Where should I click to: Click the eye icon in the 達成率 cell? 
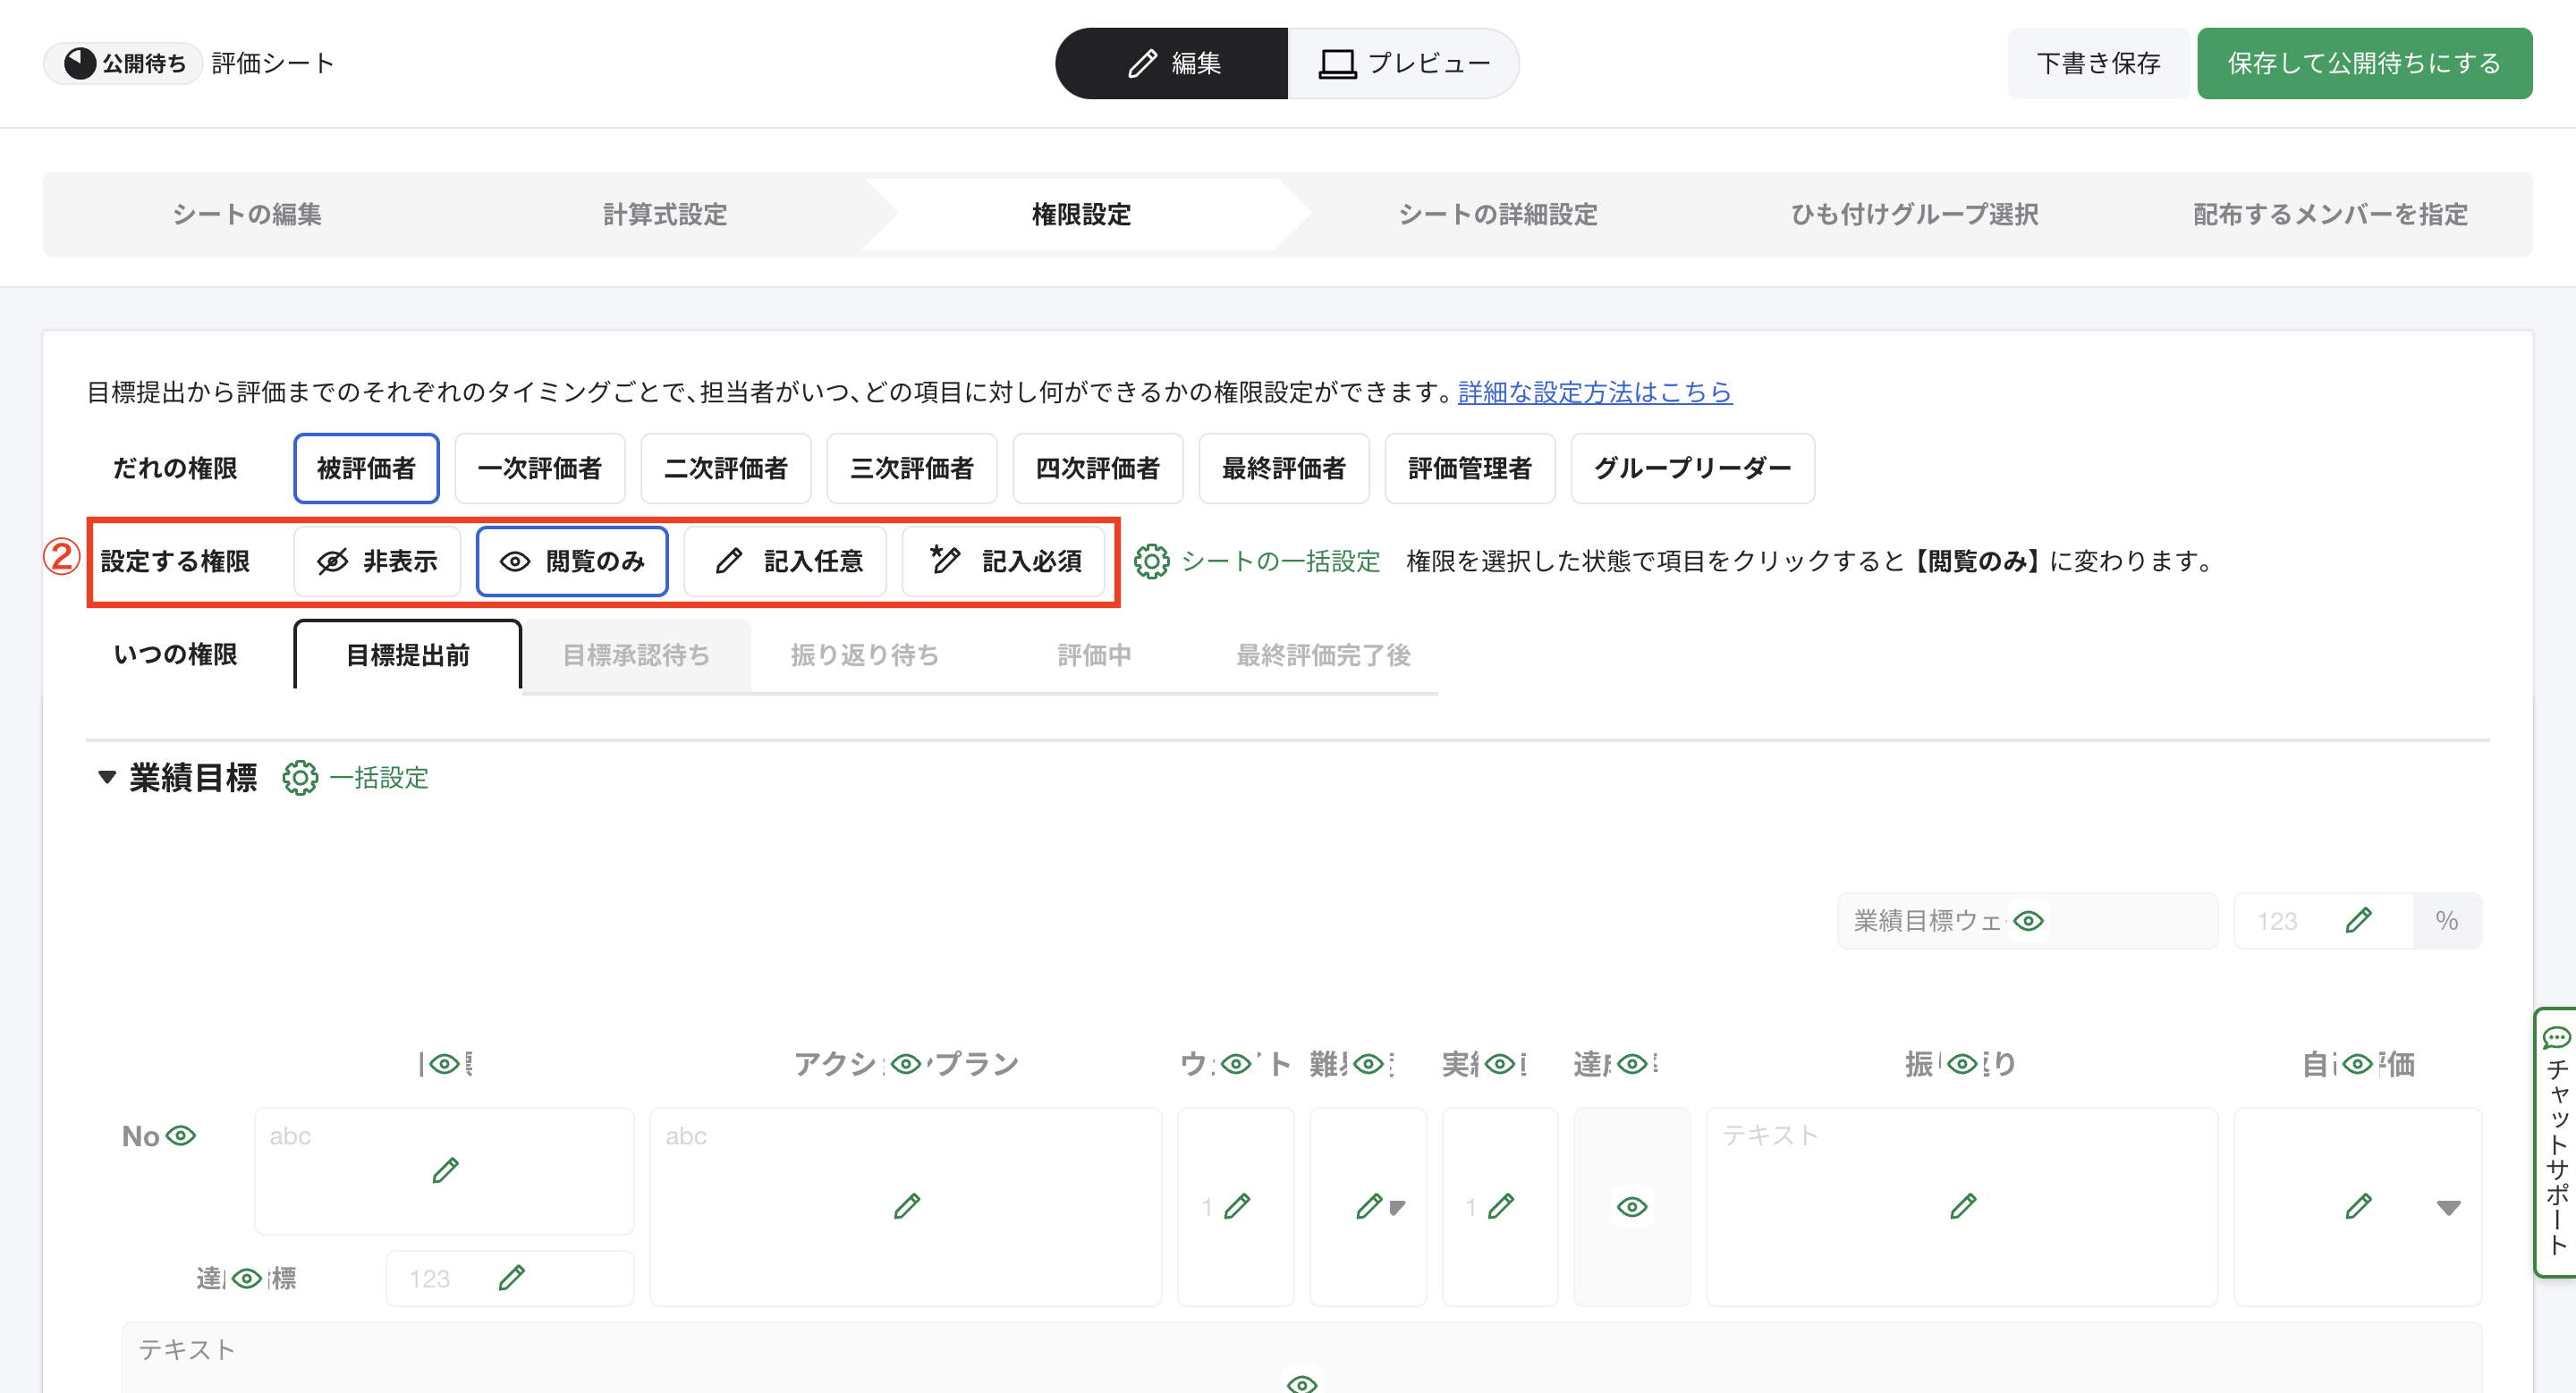pyautogui.click(x=1631, y=1206)
